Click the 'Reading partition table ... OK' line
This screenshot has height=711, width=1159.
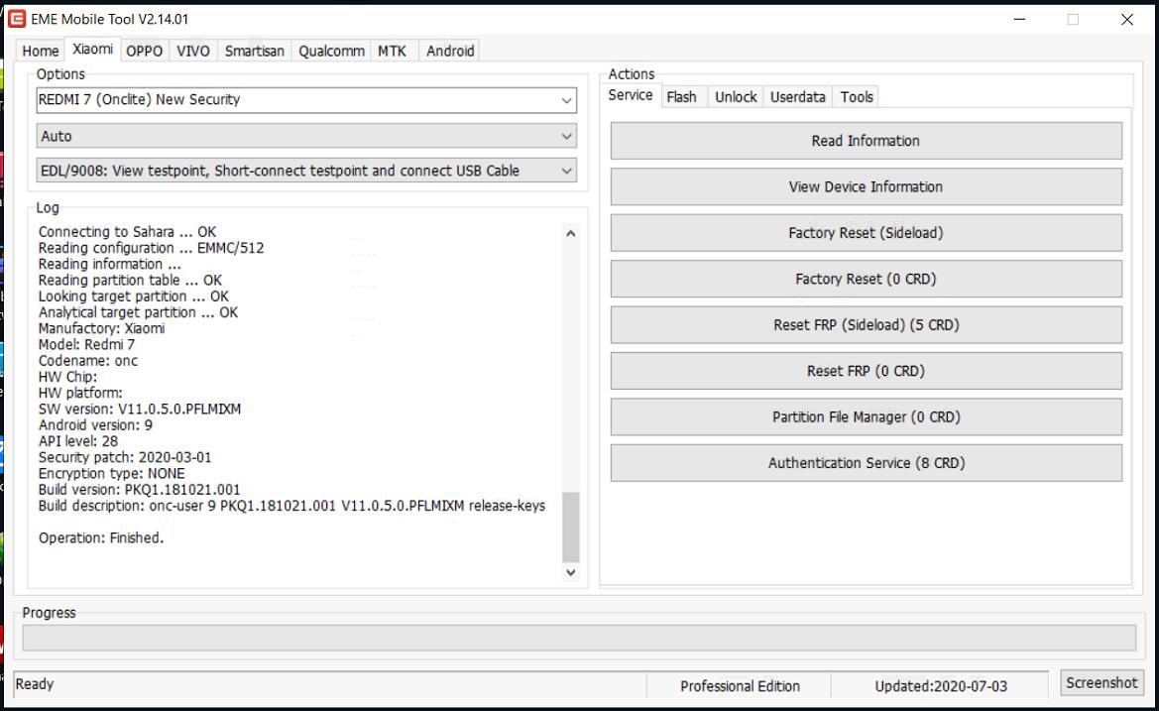tap(130, 280)
